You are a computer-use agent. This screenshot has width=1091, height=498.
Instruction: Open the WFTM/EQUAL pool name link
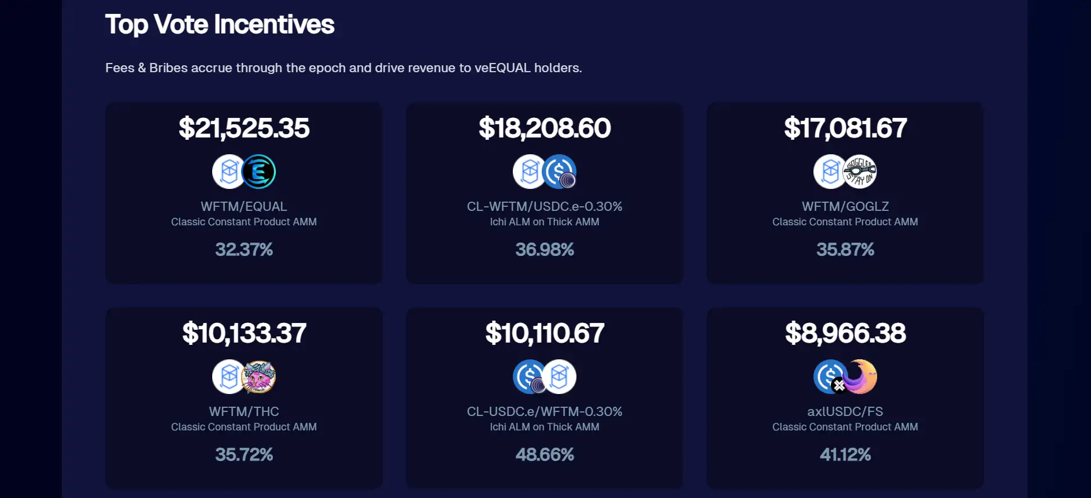[243, 206]
